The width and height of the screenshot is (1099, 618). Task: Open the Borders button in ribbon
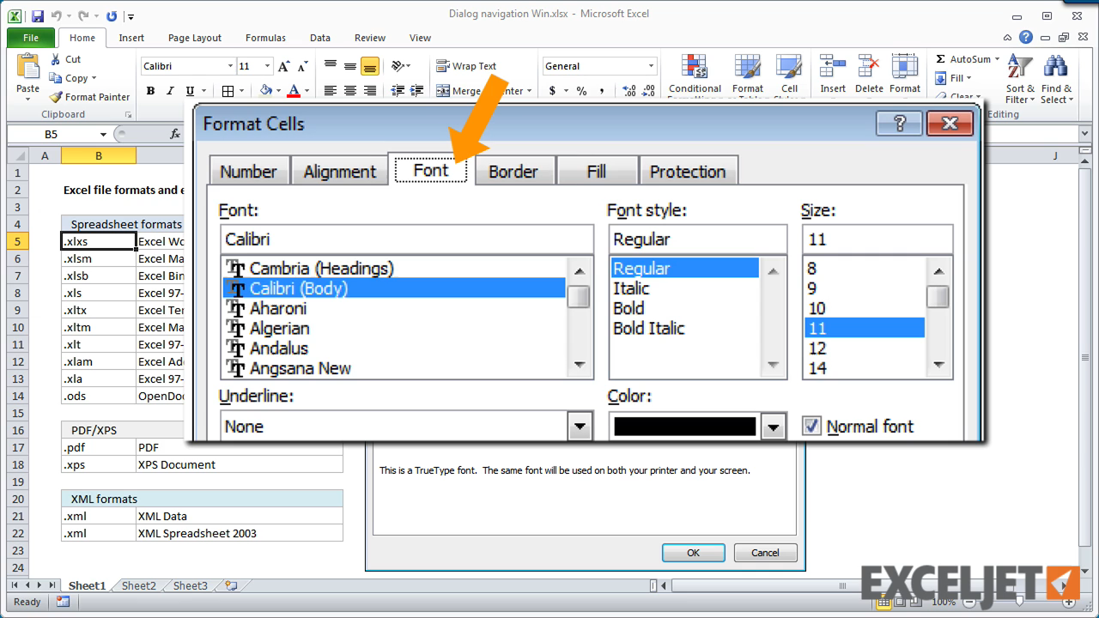click(228, 91)
